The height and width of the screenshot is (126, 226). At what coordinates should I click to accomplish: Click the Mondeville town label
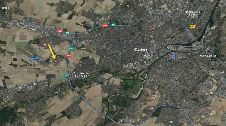click(208, 56)
